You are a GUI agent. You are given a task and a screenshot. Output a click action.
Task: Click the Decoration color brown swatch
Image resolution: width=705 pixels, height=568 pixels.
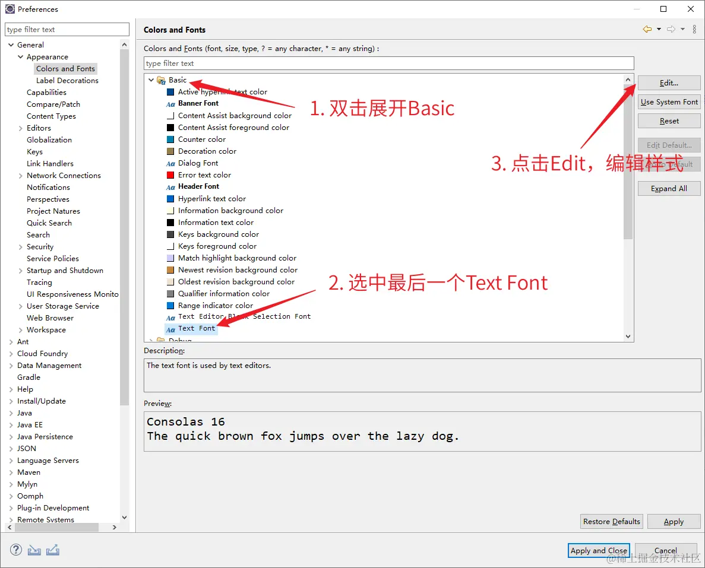(170, 151)
